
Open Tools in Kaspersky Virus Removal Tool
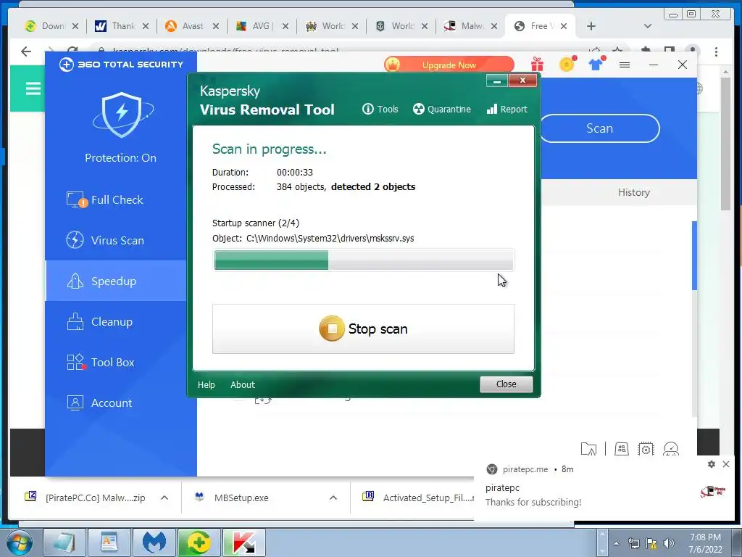click(x=380, y=110)
